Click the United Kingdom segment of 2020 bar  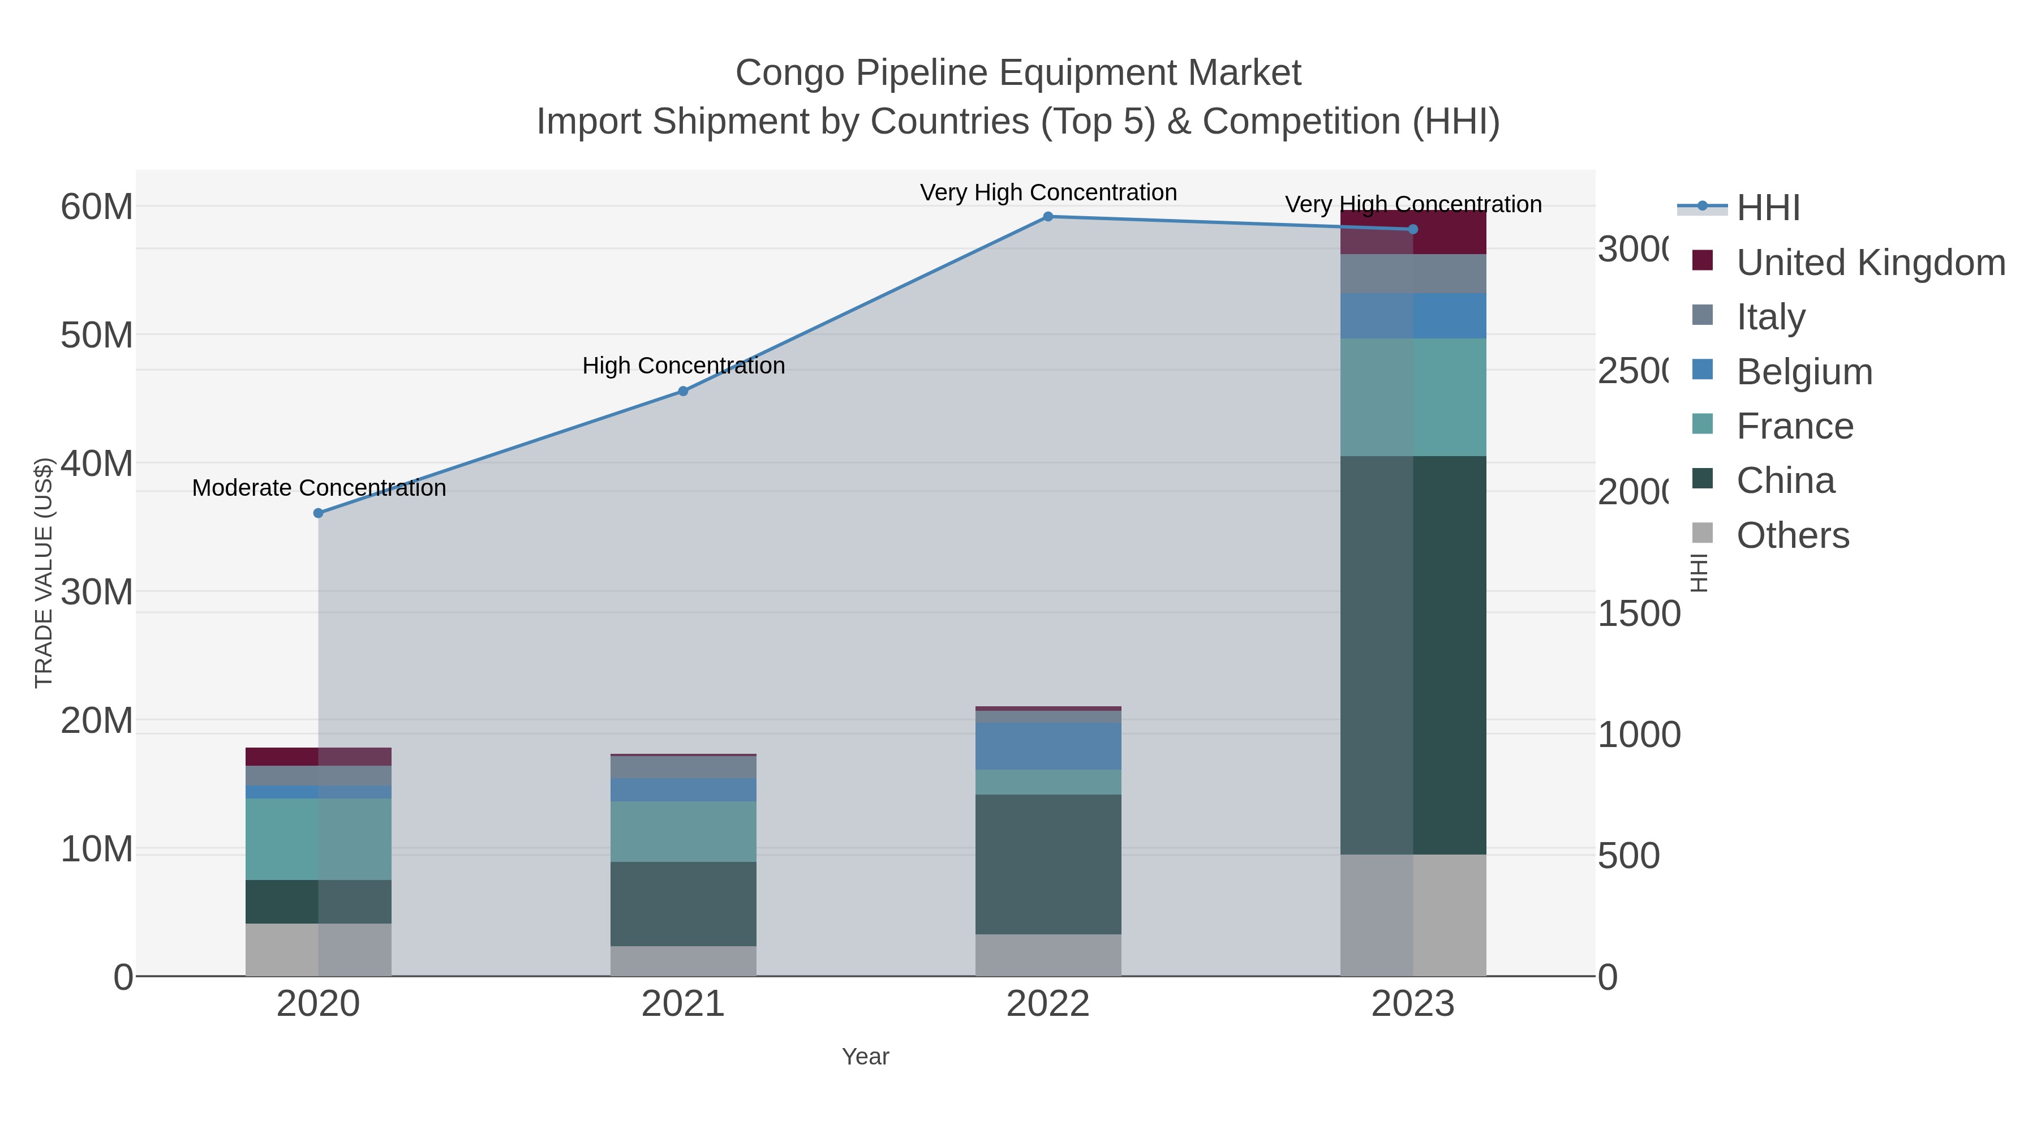pyautogui.click(x=319, y=757)
